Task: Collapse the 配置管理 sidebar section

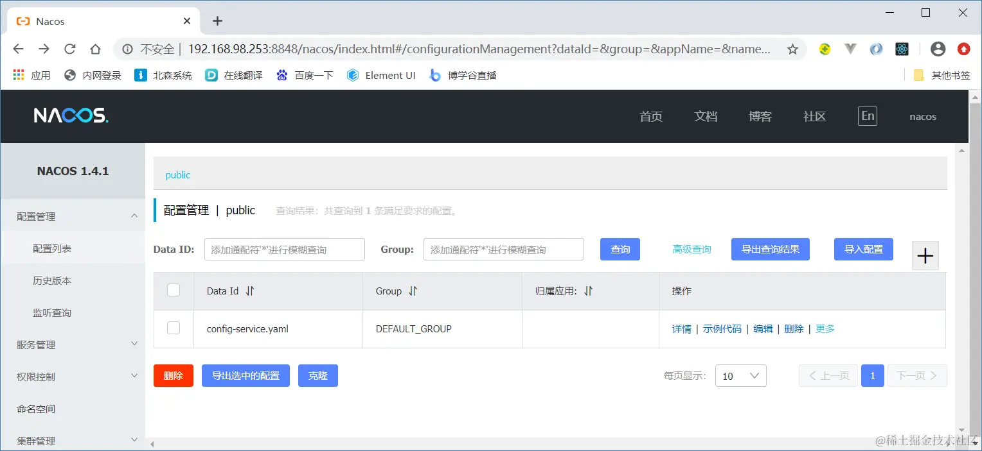Action: (x=134, y=216)
